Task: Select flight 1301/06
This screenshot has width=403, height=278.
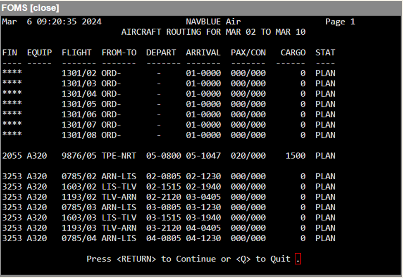Action: pos(79,114)
